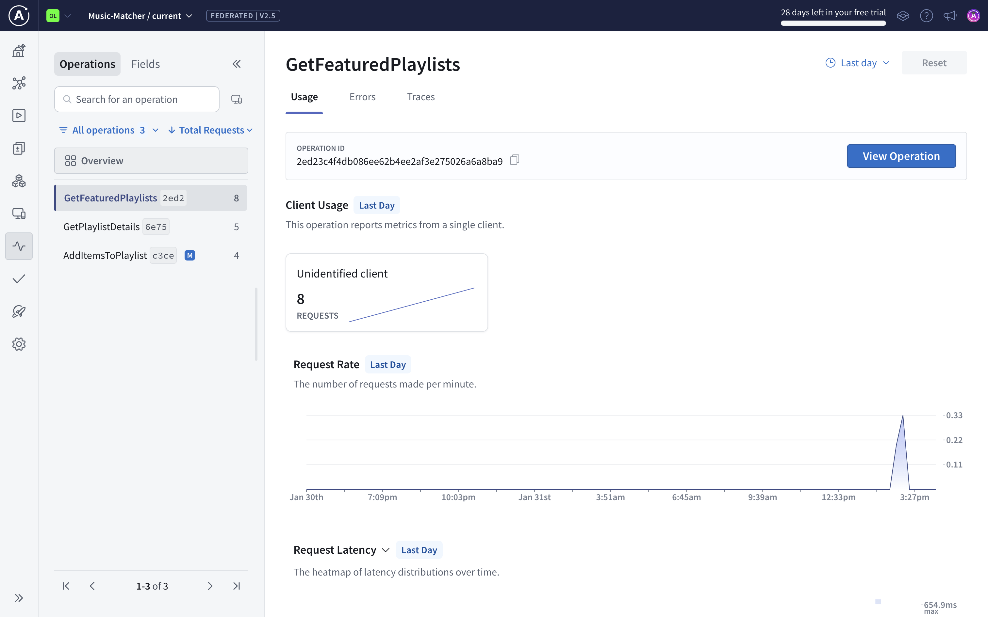
Task: Switch to the Fields tab
Action: tap(145, 64)
